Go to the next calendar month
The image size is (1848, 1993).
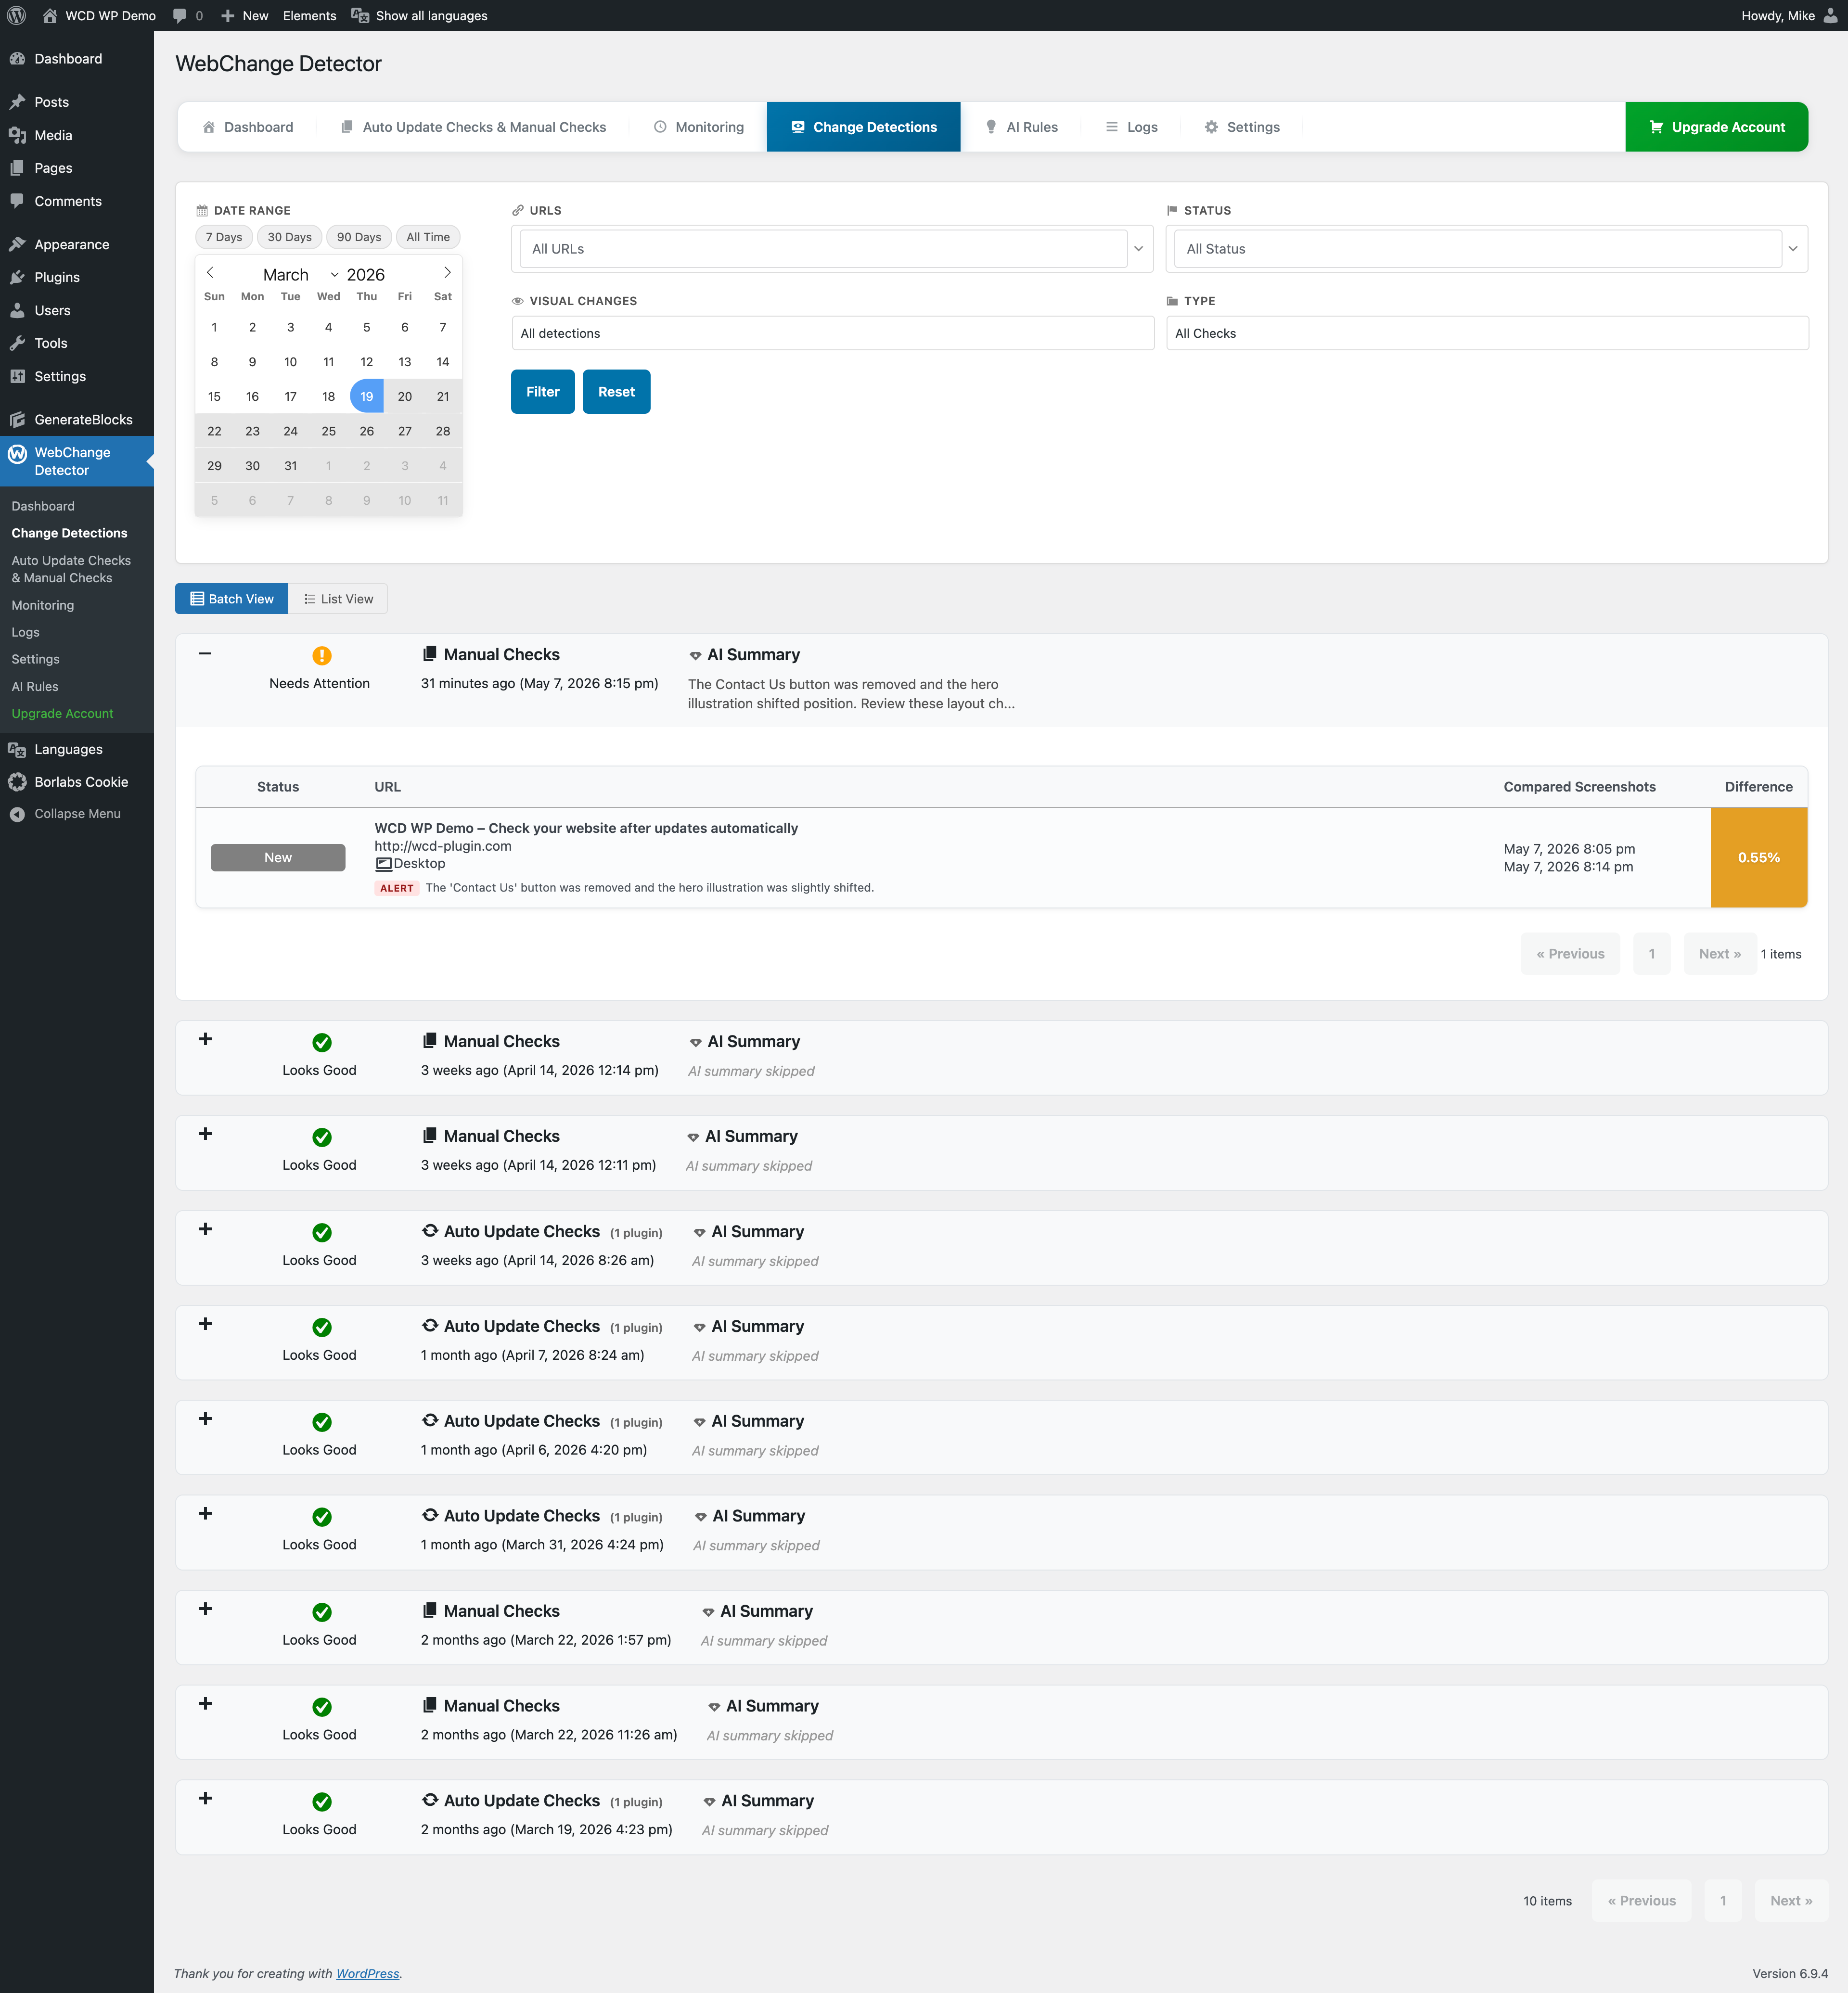[x=447, y=272]
